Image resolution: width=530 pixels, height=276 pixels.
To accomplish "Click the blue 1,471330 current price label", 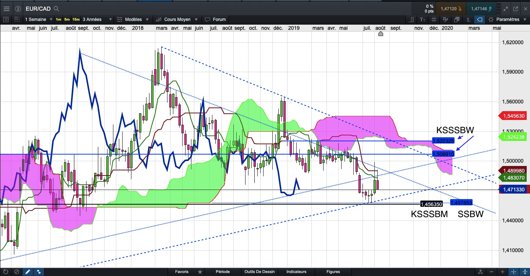I will click(513, 190).
